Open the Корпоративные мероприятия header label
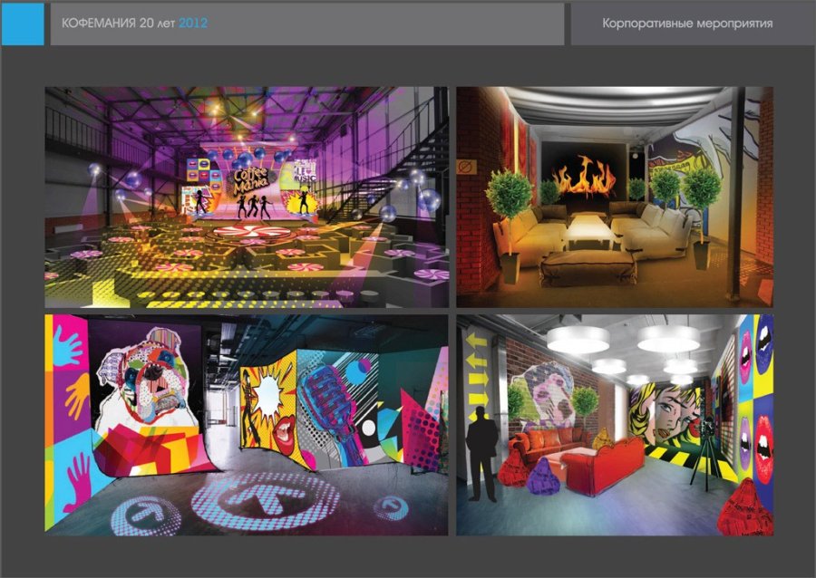 click(x=687, y=24)
